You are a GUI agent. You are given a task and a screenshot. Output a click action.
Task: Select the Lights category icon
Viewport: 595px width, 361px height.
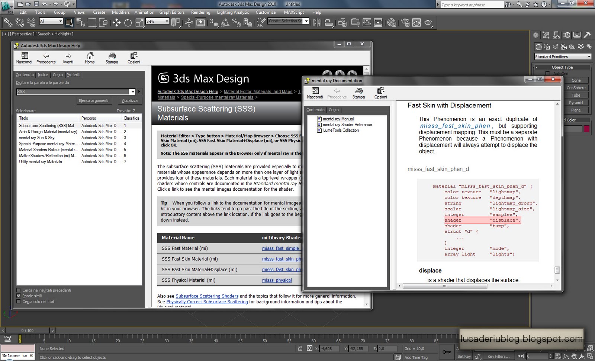(555, 46)
